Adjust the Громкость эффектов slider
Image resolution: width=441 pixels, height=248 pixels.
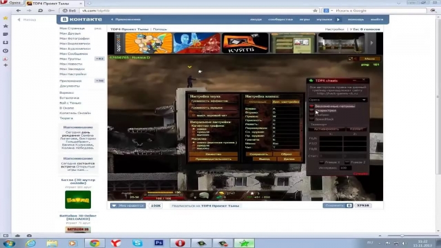(x=213, y=104)
